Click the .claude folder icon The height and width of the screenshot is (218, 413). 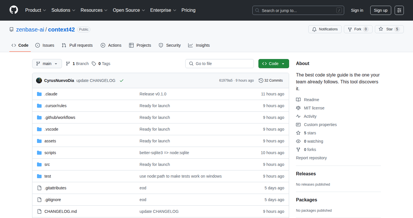[39, 94]
